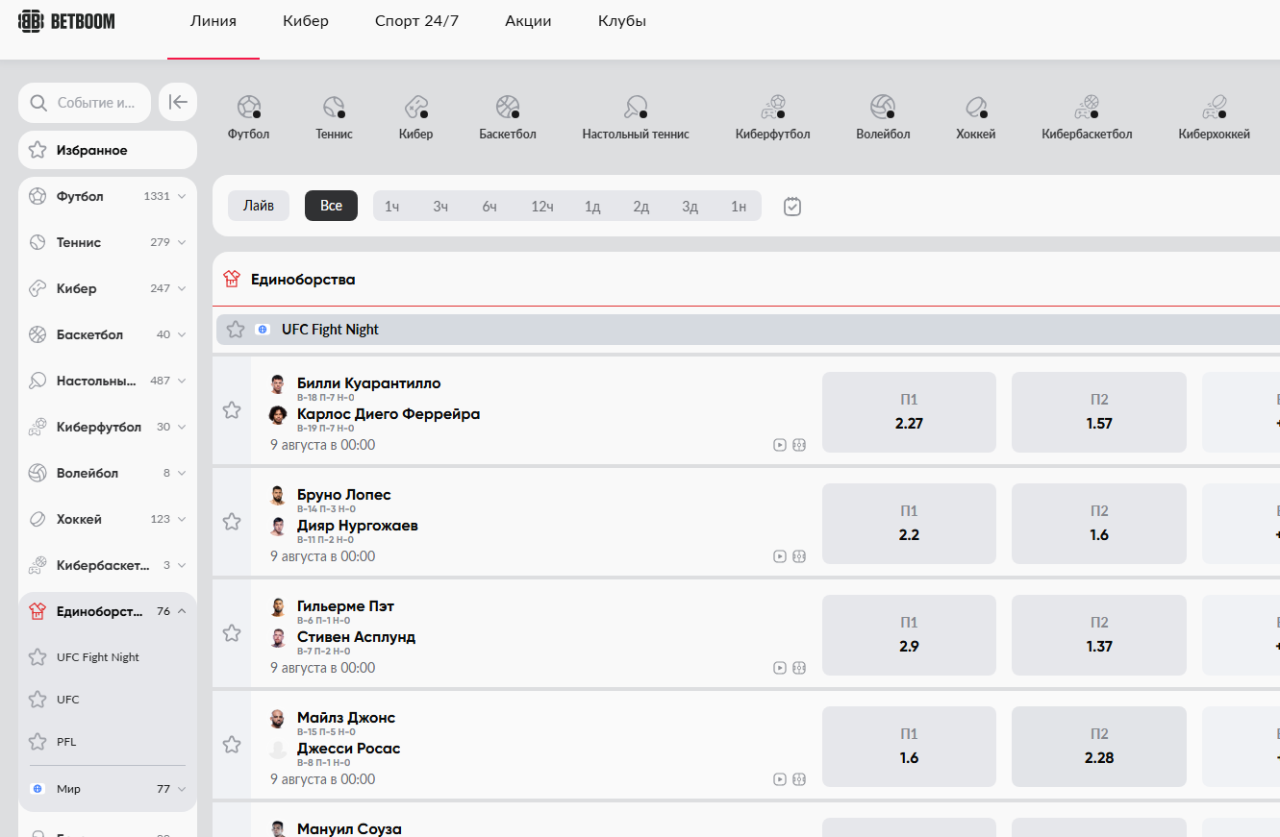
Task: Click the magnifier icon in the search box
Action: [x=38, y=103]
